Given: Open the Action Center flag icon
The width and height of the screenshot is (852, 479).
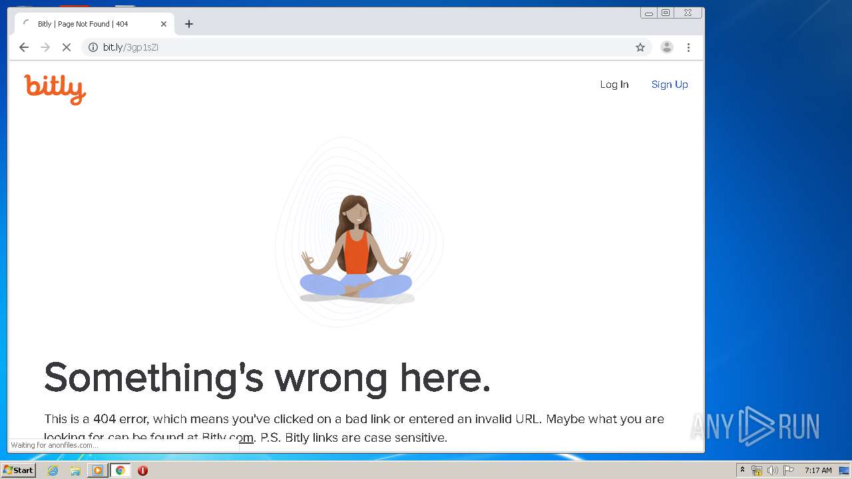Looking at the screenshot, I should pyautogui.click(x=789, y=470).
